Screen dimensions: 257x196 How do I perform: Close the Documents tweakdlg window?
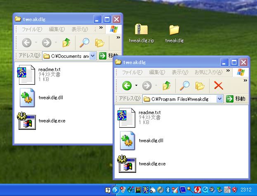[x=116, y=19]
